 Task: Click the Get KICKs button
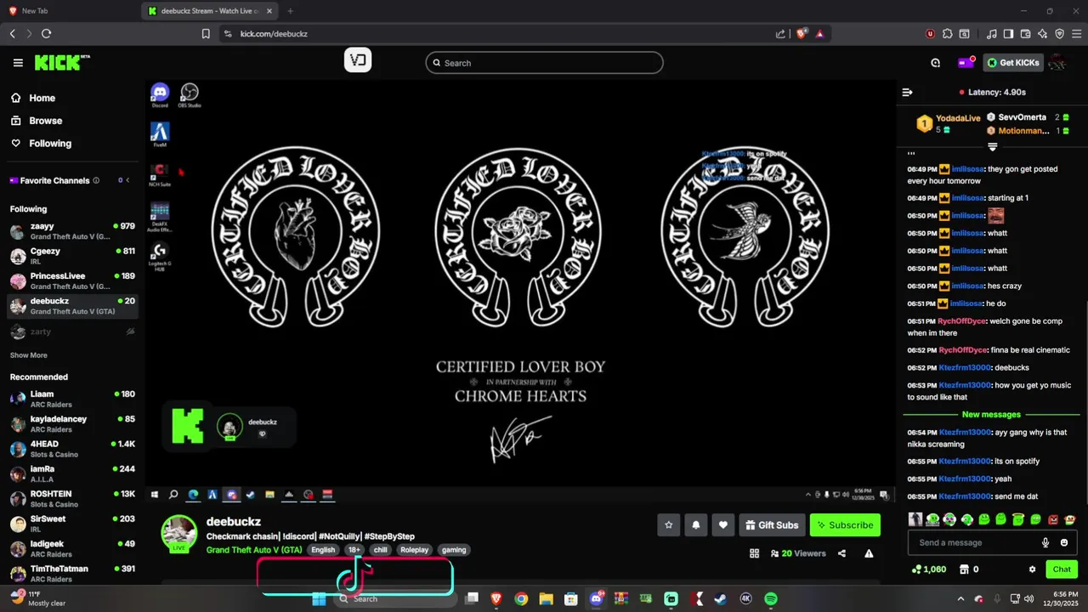pos(1013,63)
